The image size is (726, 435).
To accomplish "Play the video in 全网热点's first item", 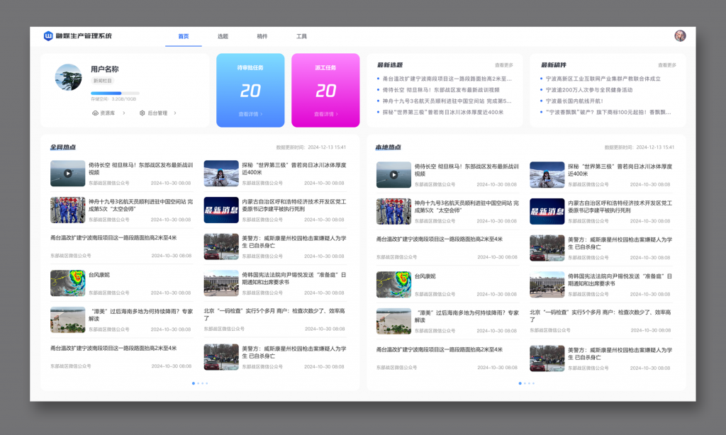I will (x=67, y=174).
